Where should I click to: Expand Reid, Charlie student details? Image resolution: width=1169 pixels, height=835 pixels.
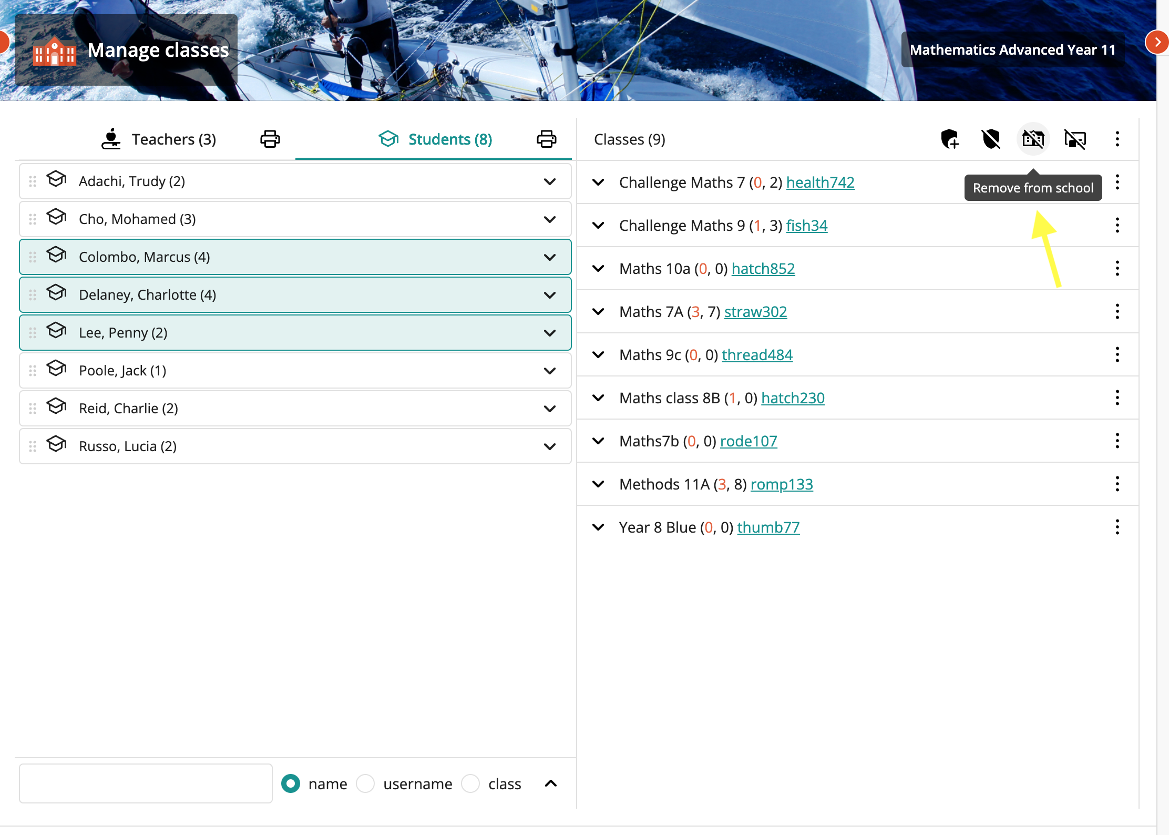point(550,409)
